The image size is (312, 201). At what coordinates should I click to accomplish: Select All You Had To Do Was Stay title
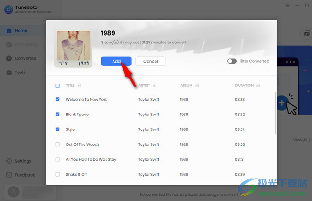91,159
